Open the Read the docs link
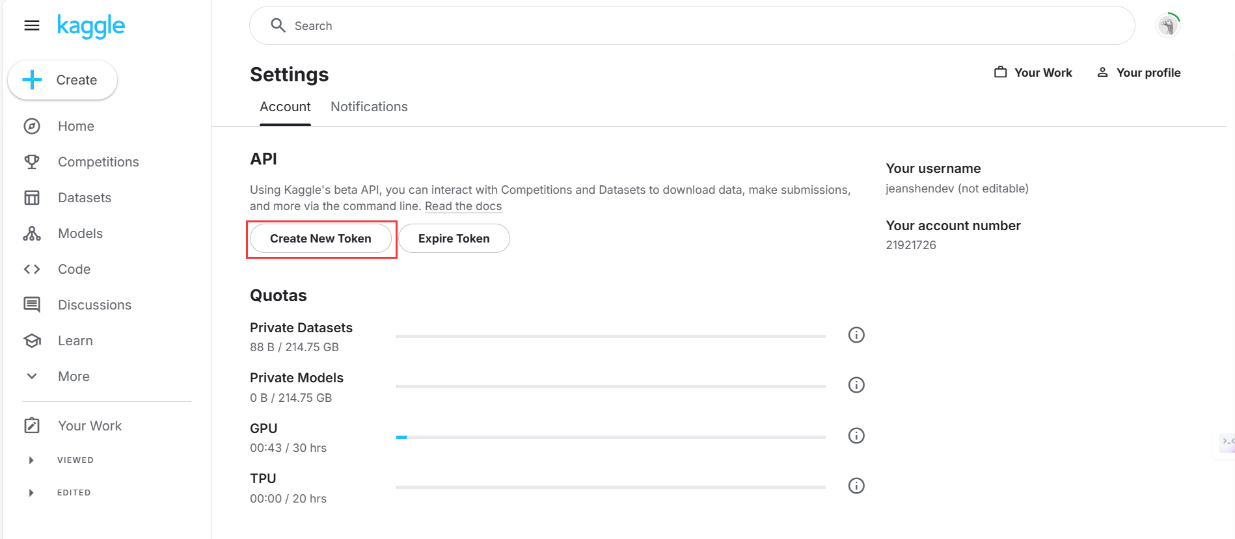Screen dimensions: 1235x539 [x=463, y=206]
